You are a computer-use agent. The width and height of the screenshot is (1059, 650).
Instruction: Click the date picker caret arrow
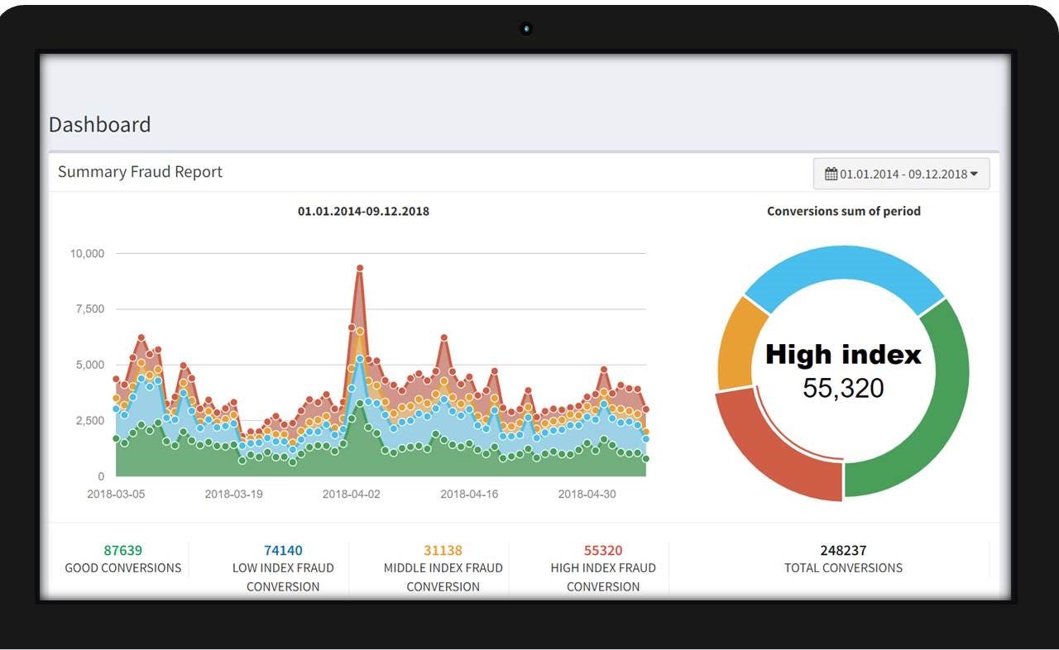(x=974, y=174)
